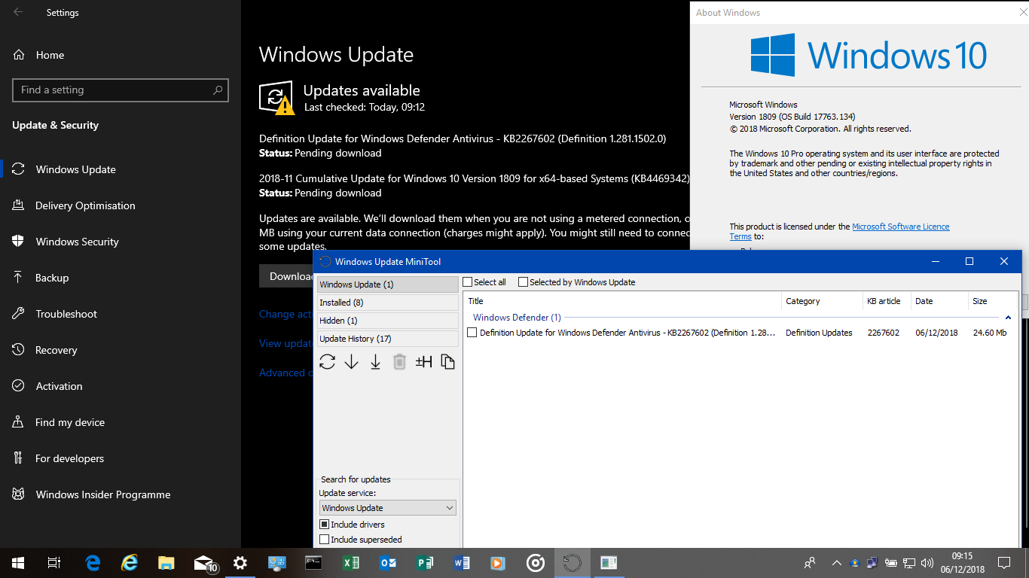Click the Change active hours link

coord(286,314)
